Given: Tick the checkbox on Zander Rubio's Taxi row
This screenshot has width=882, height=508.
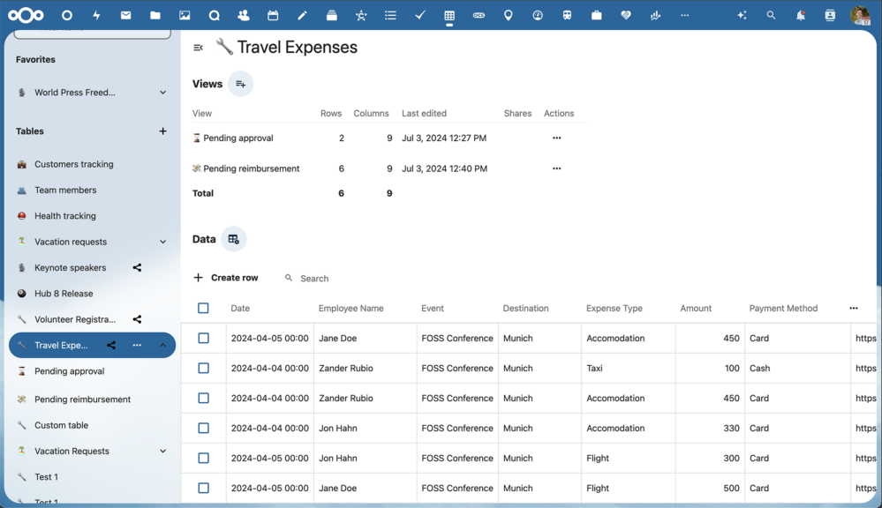Looking at the screenshot, I should click(x=203, y=368).
